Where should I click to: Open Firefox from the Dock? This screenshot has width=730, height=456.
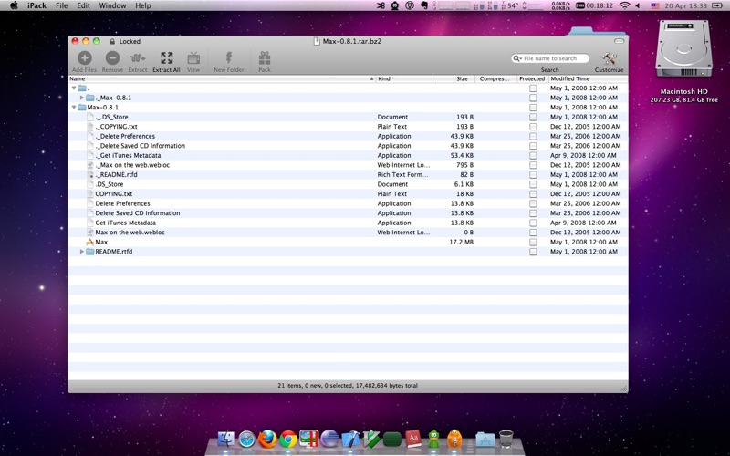(x=267, y=440)
